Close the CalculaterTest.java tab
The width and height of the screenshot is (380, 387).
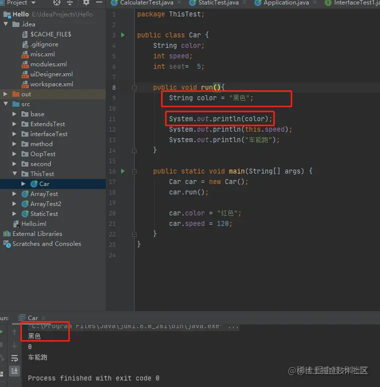point(180,2)
